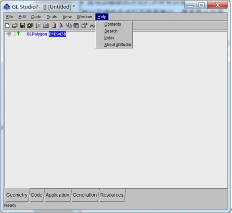This screenshot has height=213, width=232.
Task: Switch to the Application tab
Action: (57, 195)
